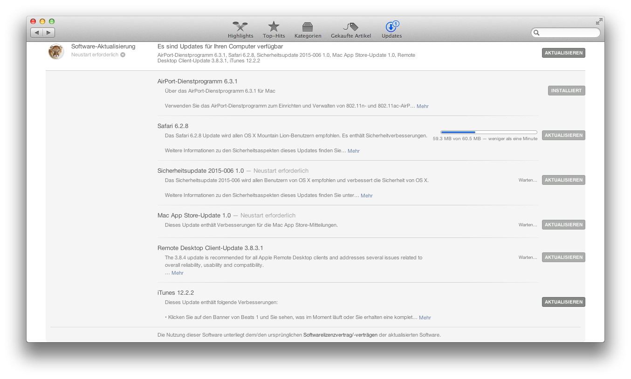Click the Kategorien tab label
Image resolution: width=631 pixels, height=379 pixels.
(308, 36)
